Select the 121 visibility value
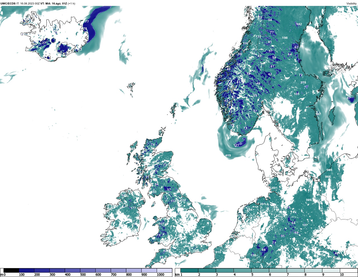Screen dimensions: 358x277 [236, 145]
